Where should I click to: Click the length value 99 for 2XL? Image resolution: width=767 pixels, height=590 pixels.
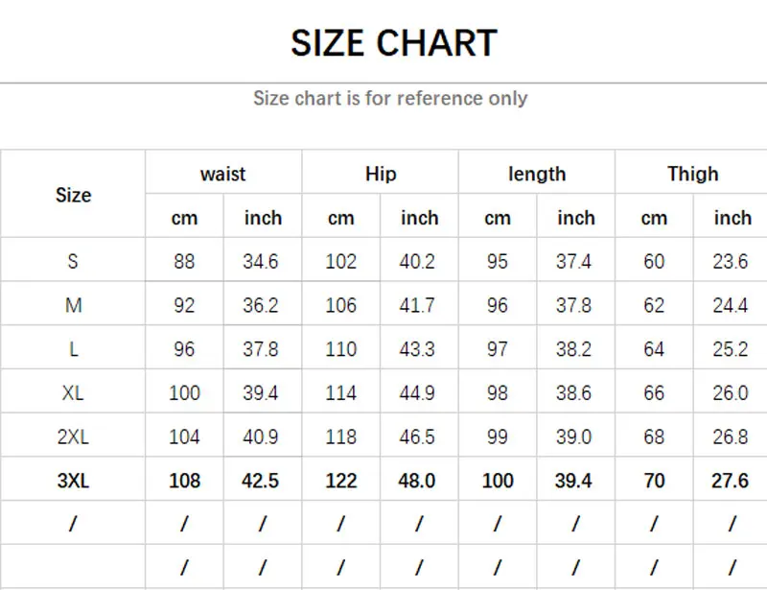coord(498,436)
